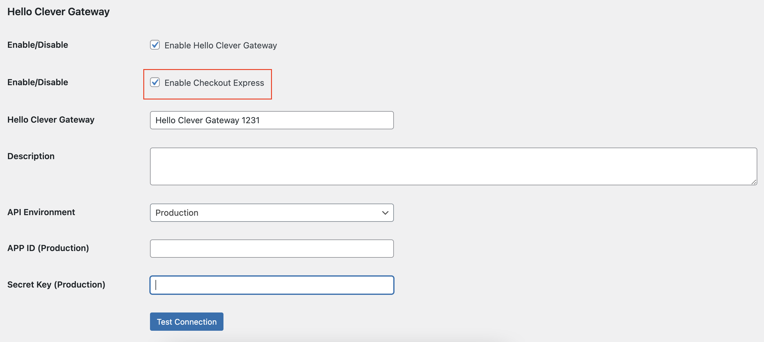Screen dimensions: 764x342
Task: Click the 'API Environment' field label
Action: (x=41, y=212)
